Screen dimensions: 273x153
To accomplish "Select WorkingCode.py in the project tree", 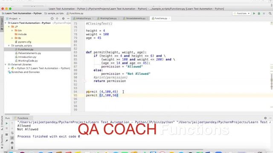I will pyautogui.click(x=26, y=61).
